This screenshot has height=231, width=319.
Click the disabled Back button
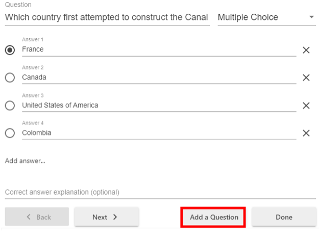point(37,217)
